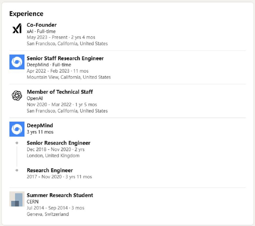The image size is (255, 226).
Task: Click the Research Engineer role title
Action: coord(50,170)
